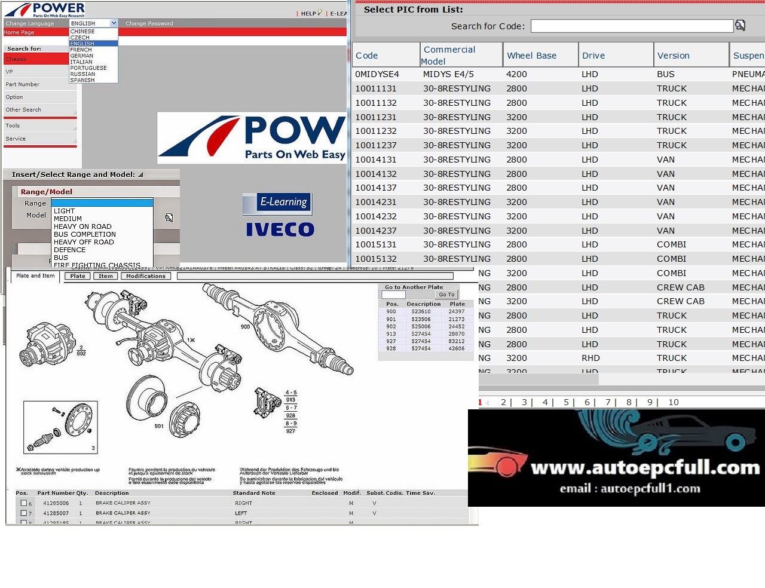765x588 pixels.
Task: Select LIGHT in the Range list
Action: point(65,211)
